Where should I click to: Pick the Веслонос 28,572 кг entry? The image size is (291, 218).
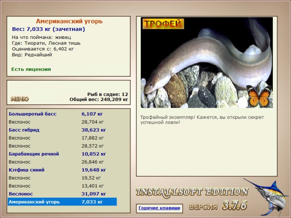pyautogui.click(x=62, y=146)
